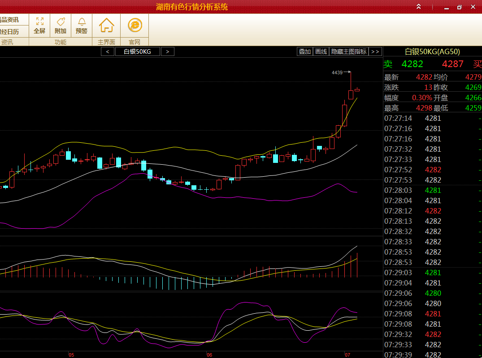482x358 pixels.
Task: Expand the >> panel toggle
Action: pos(375,51)
